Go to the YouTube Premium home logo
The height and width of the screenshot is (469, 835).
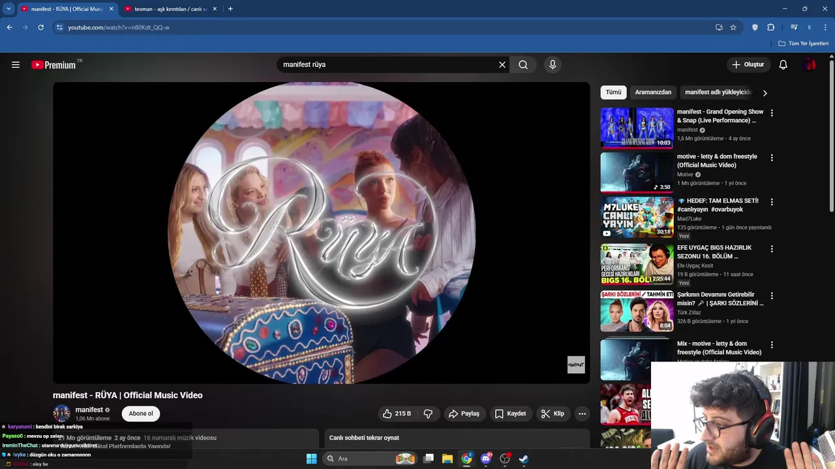coord(53,64)
